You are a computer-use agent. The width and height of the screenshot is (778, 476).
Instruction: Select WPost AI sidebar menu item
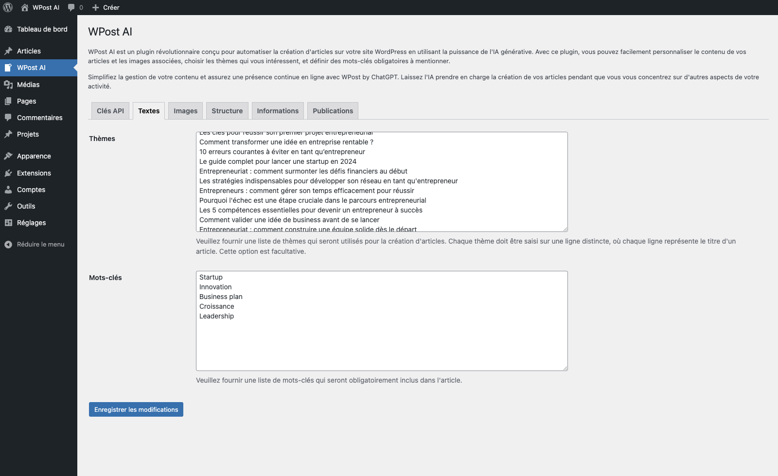38,68
